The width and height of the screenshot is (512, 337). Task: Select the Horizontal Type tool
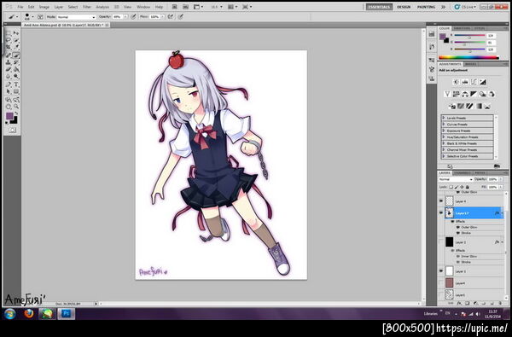16,84
